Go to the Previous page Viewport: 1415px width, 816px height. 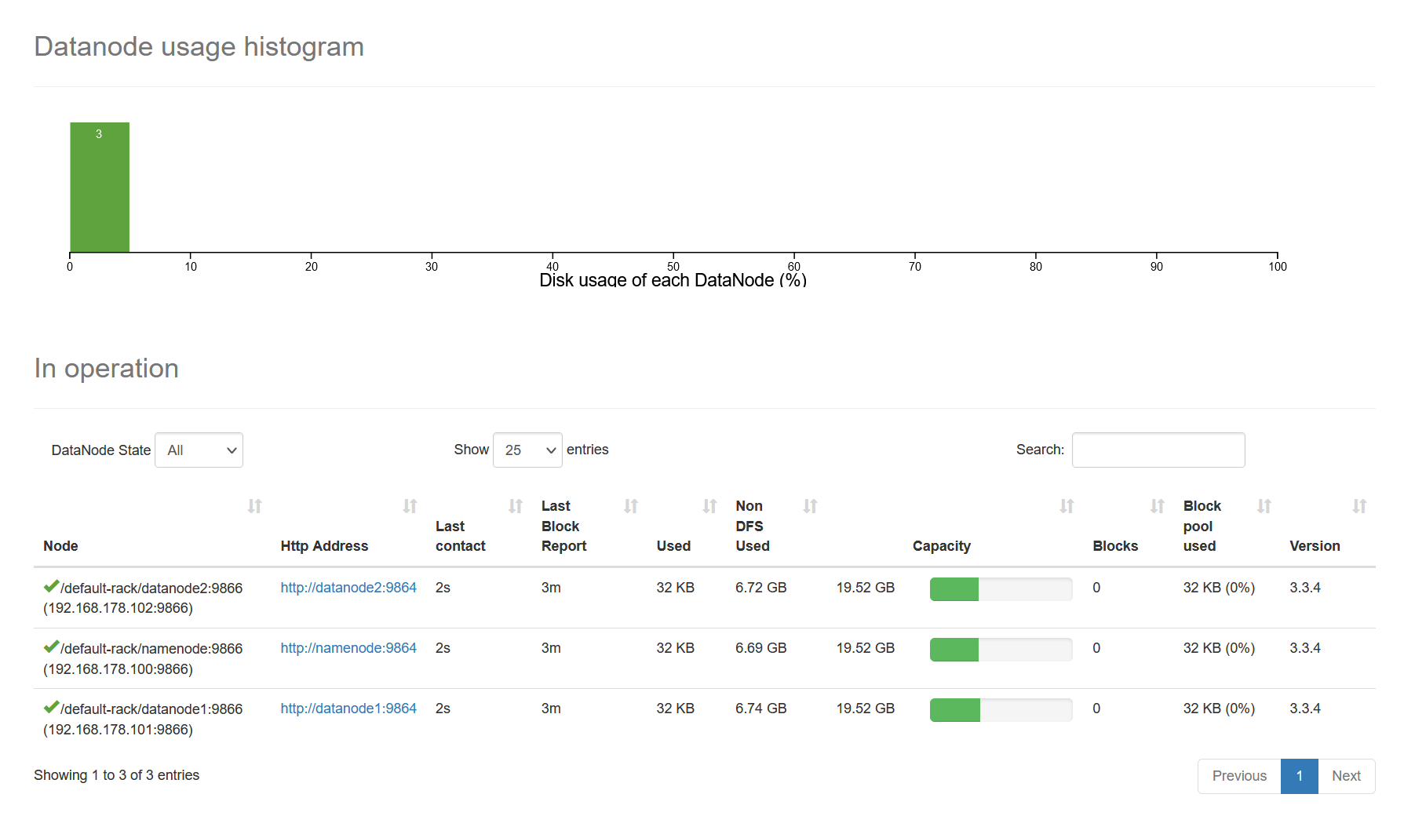coord(1239,776)
